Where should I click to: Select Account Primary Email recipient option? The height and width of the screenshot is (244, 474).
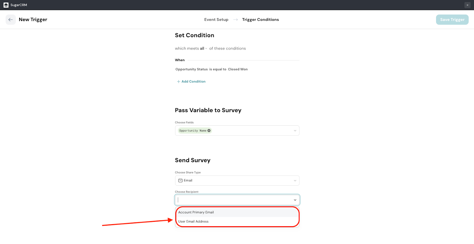tap(196, 212)
